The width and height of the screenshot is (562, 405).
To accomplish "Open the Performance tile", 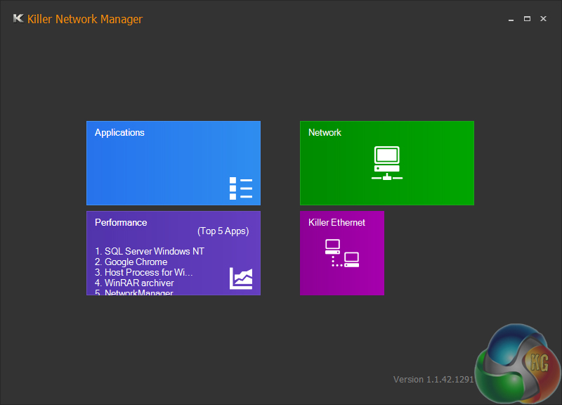I will click(x=174, y=253).
